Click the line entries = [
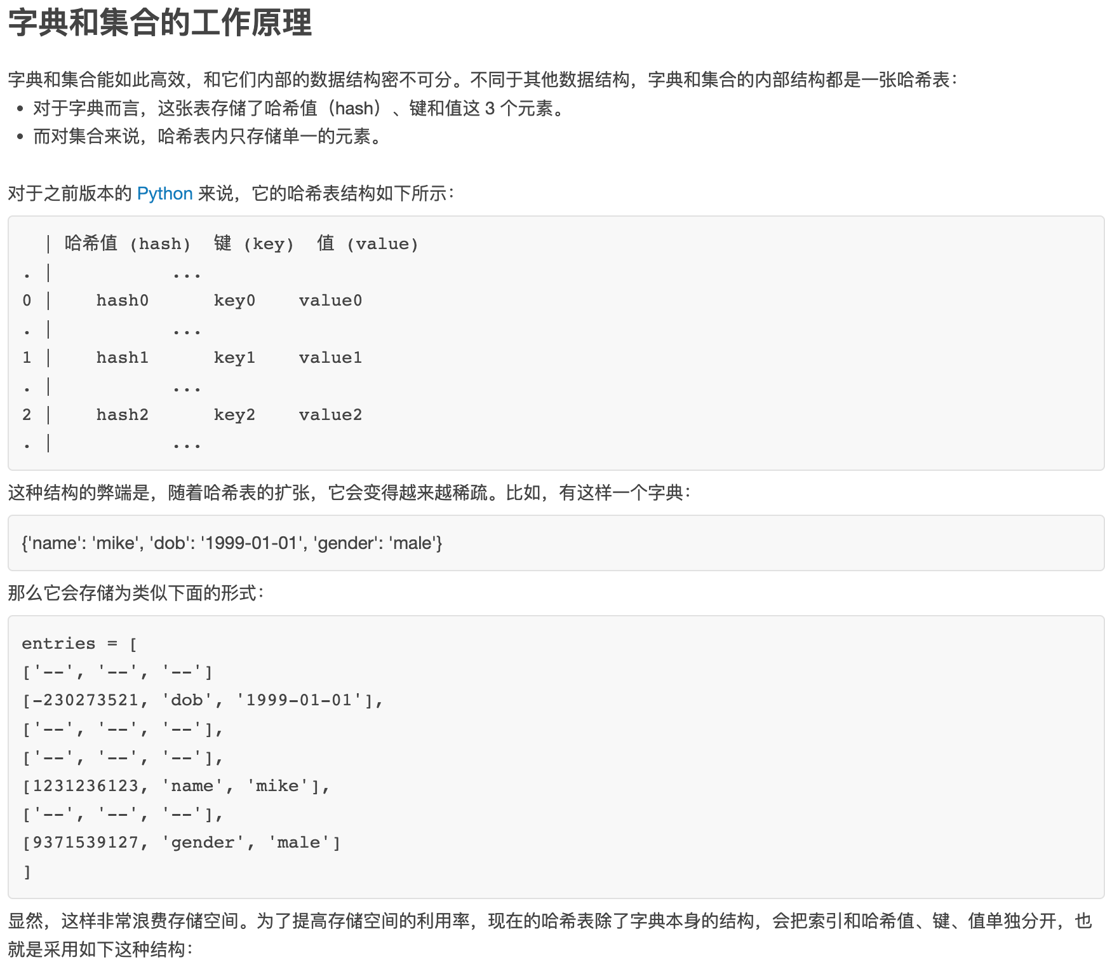The image size is (1105, 962). click(79, 644)
